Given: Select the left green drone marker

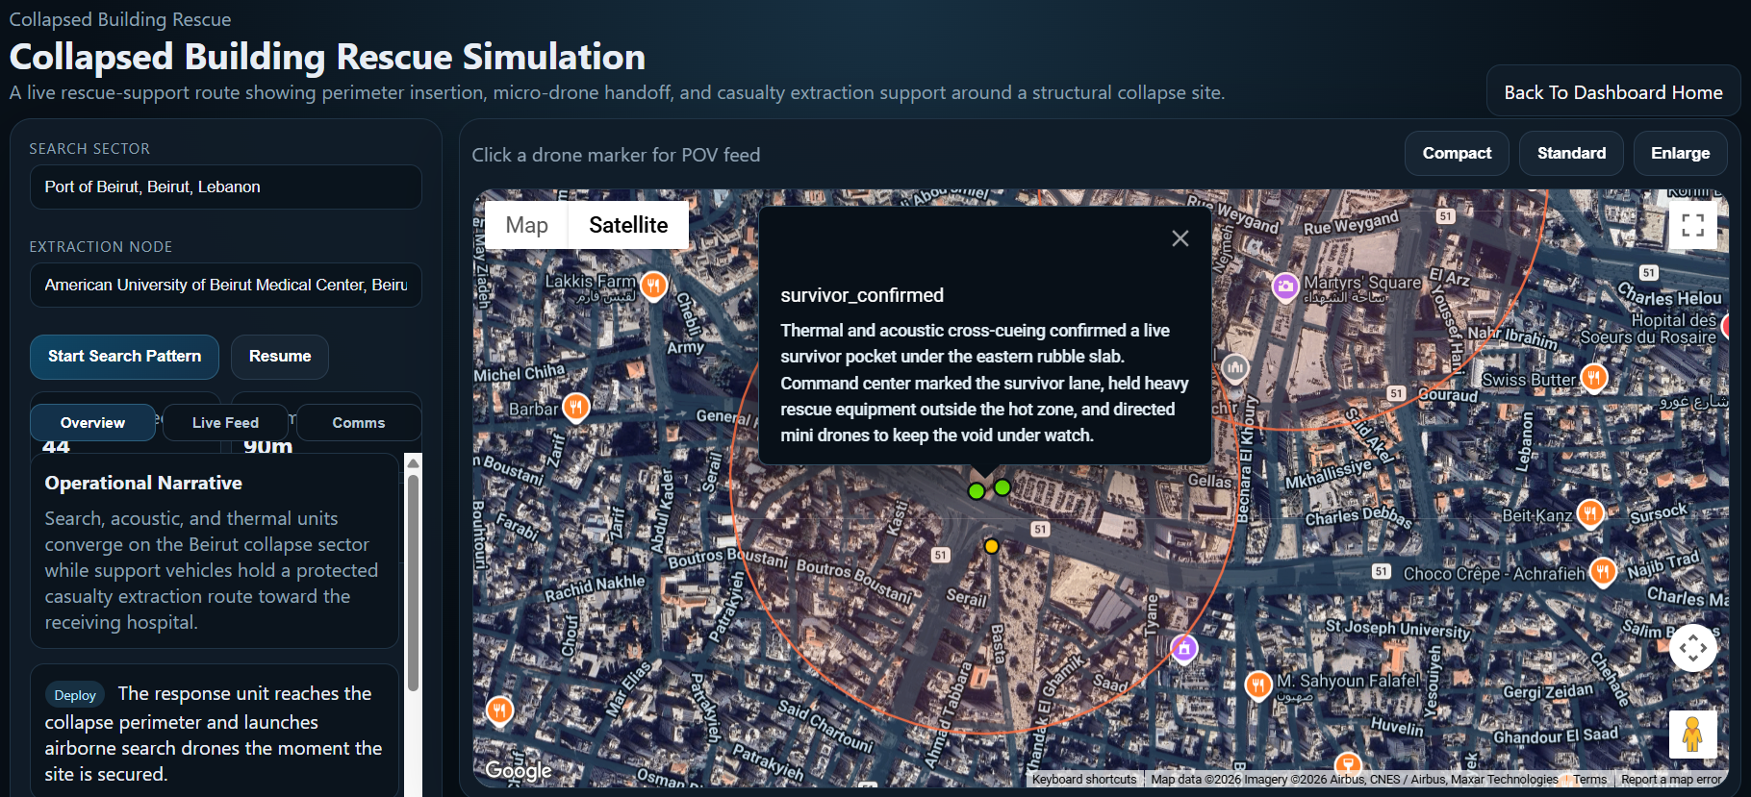Looking at the screenshot, I should coord(977,491).
